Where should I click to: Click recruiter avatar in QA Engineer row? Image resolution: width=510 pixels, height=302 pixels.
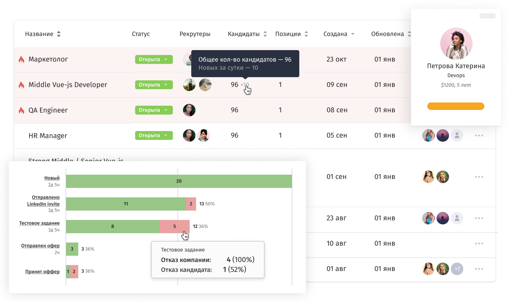pyautogui.click(x=189, y=110)
